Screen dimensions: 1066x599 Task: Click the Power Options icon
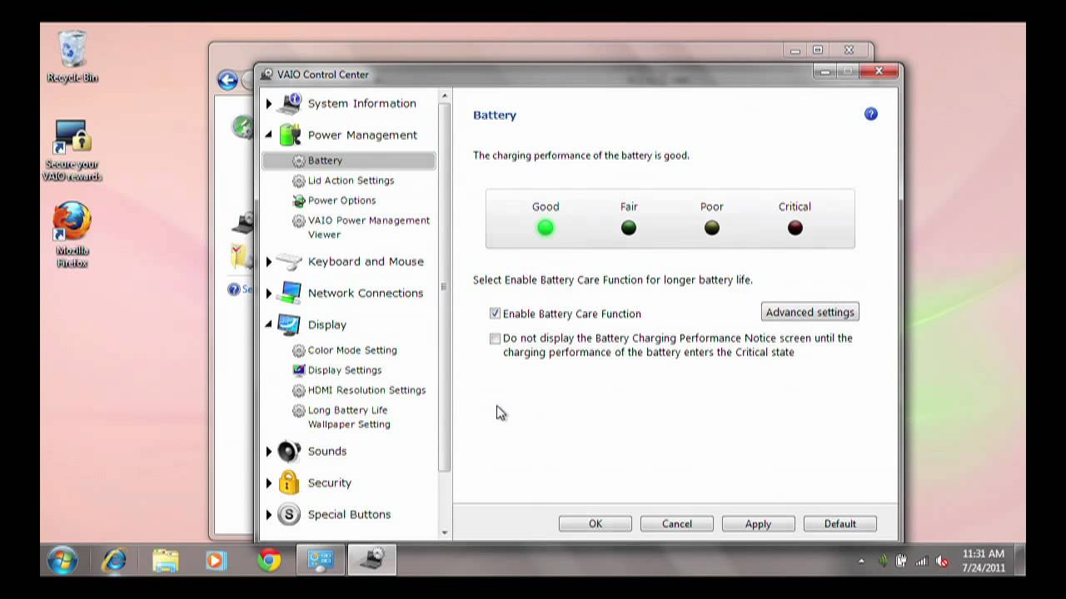(x=299, y=200)
